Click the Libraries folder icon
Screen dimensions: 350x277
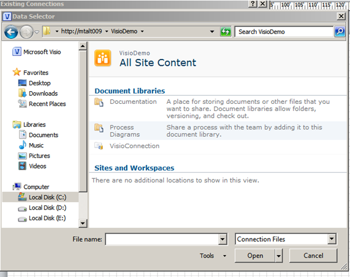[17, 125]
